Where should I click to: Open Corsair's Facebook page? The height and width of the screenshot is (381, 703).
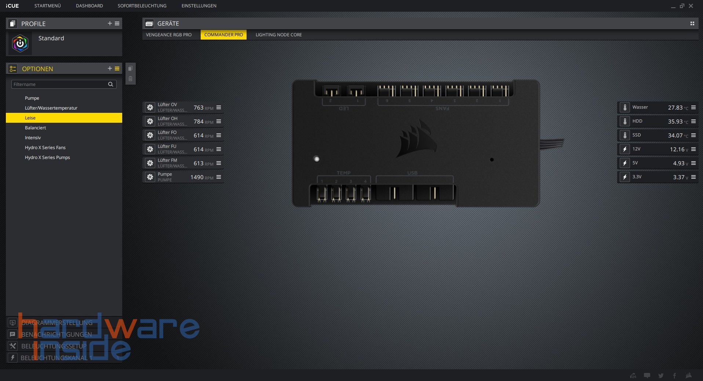[674, 376]
